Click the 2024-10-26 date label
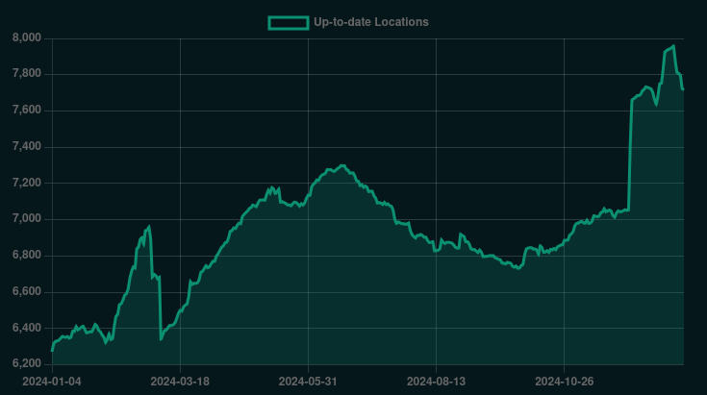This screenshot has width=707, height=395. [564, 382]
